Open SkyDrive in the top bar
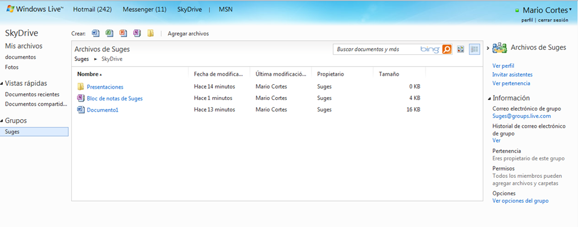 click(x=190, y=9)
